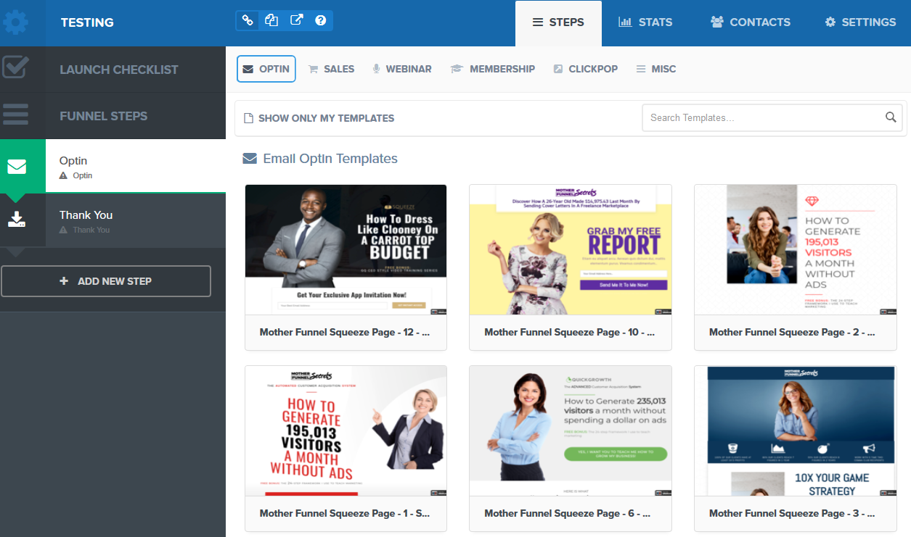Choose Mother Funnel Squeeze Page 1 thumbnail
The height and width of the screenshot is (537, 911).
tap(346, 430)
